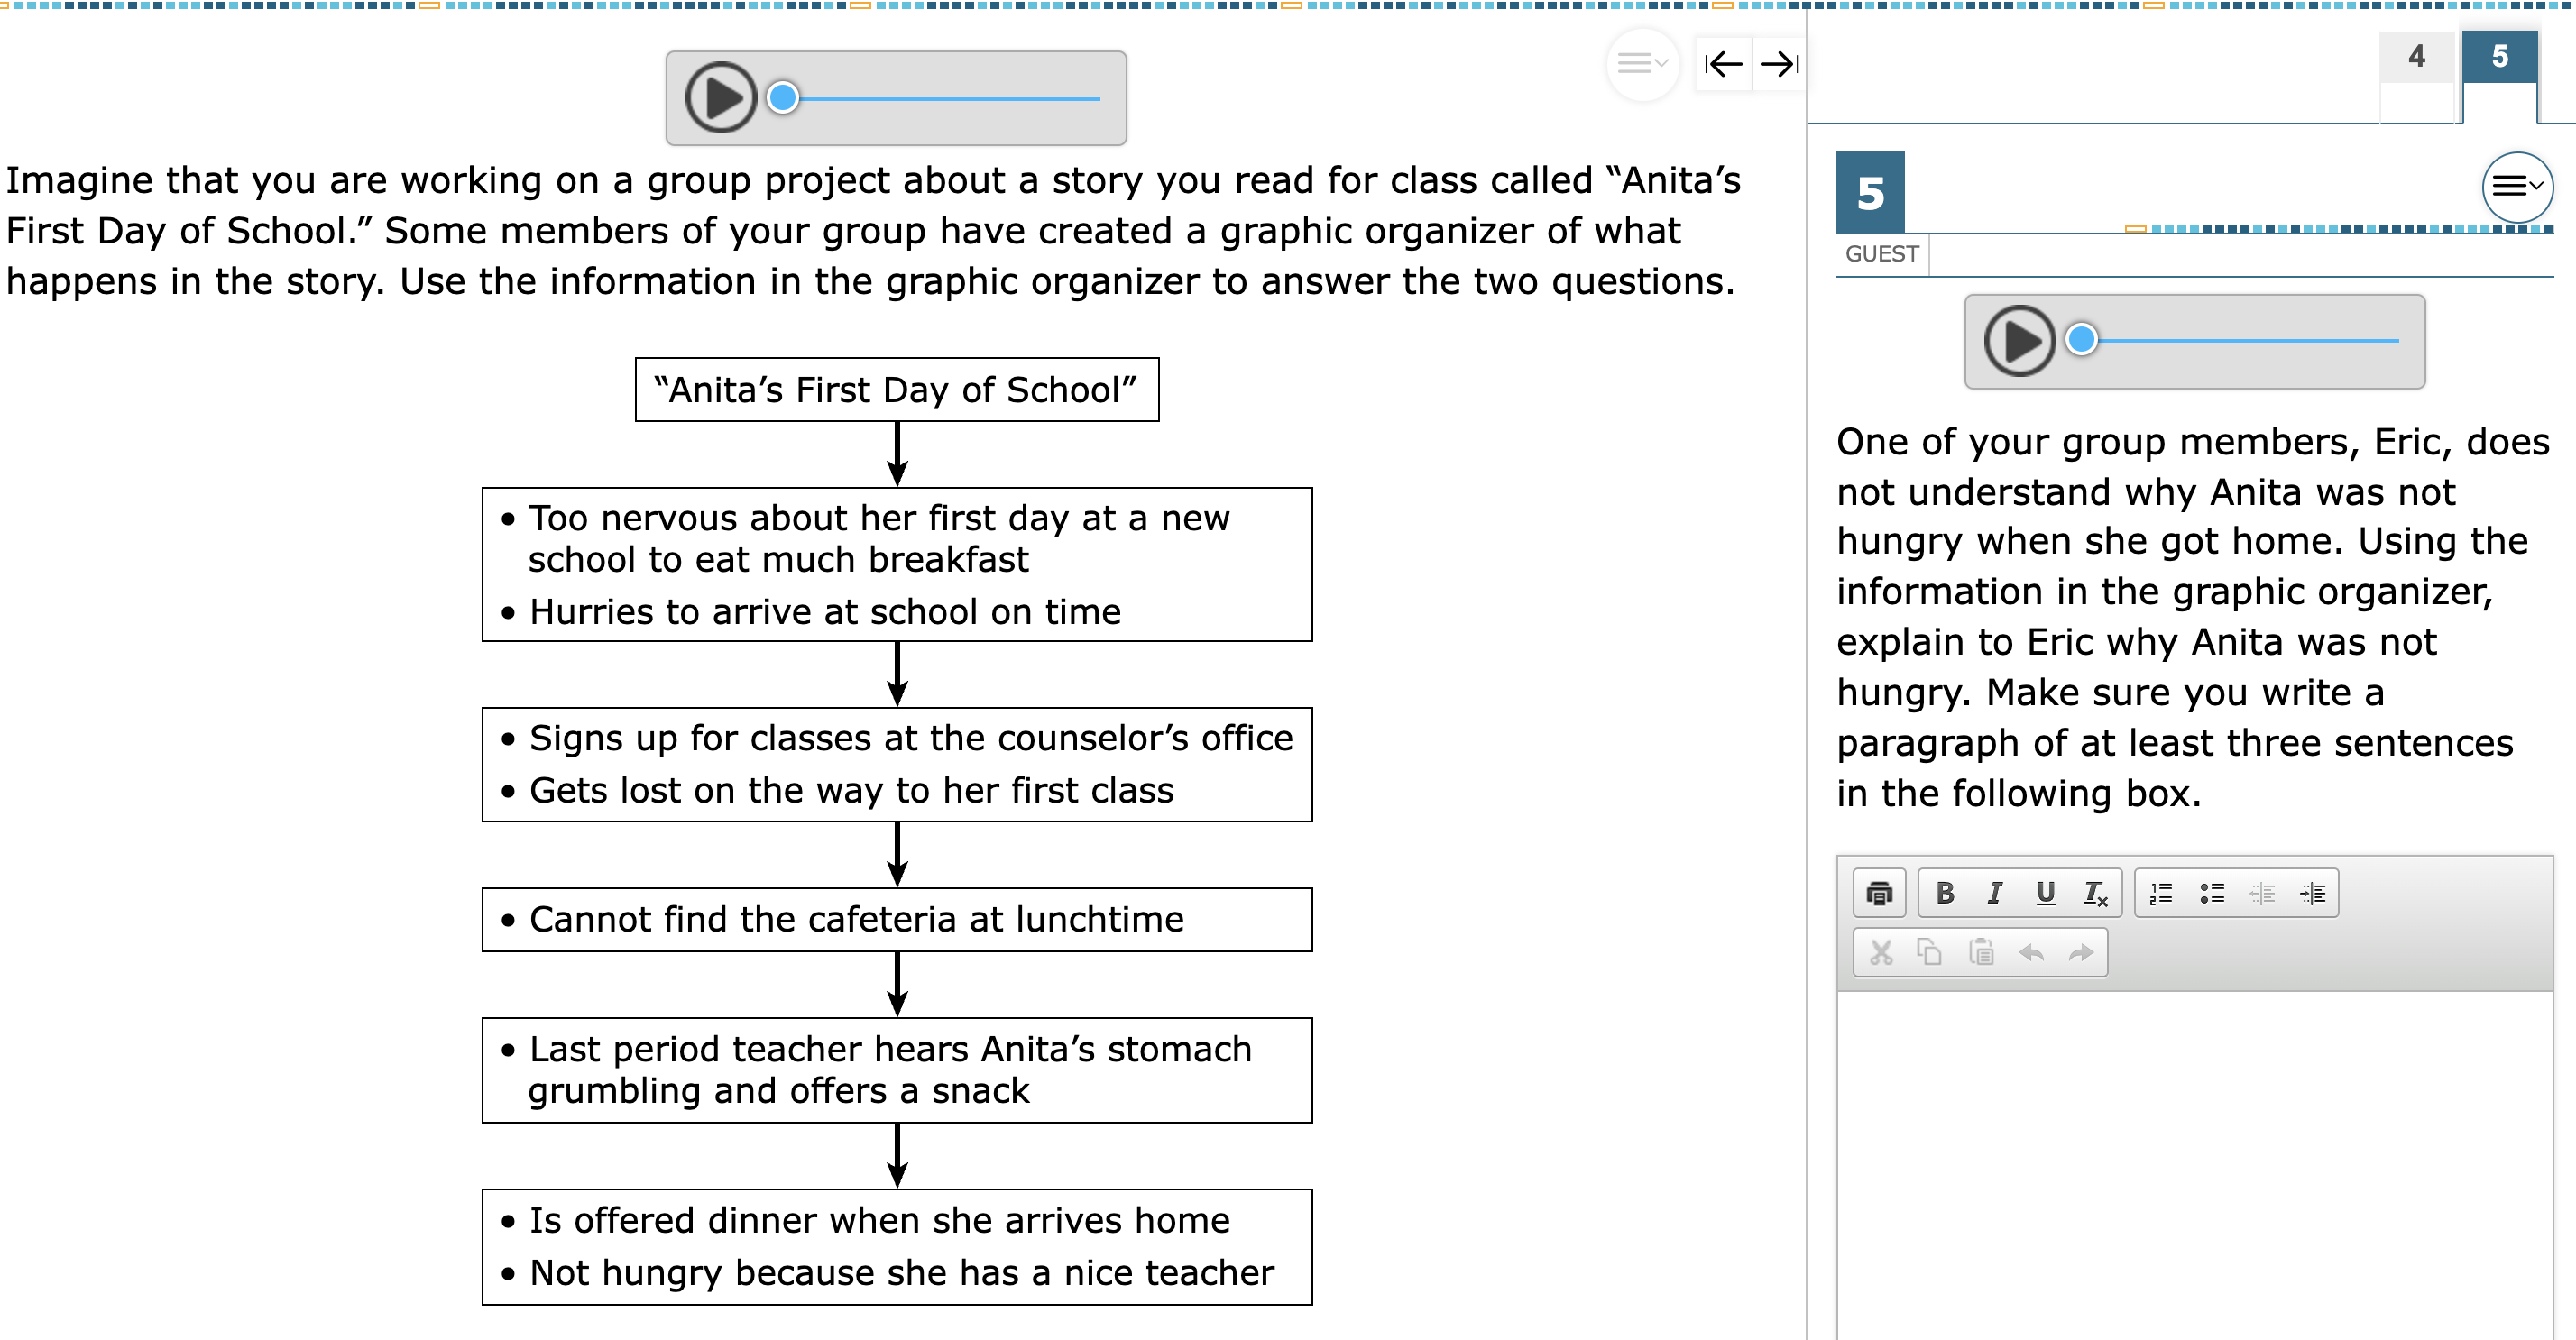2576x1340 pixels.
Task: Toggle bold formatting in the editor
Action: click(x=1944, y=893)
